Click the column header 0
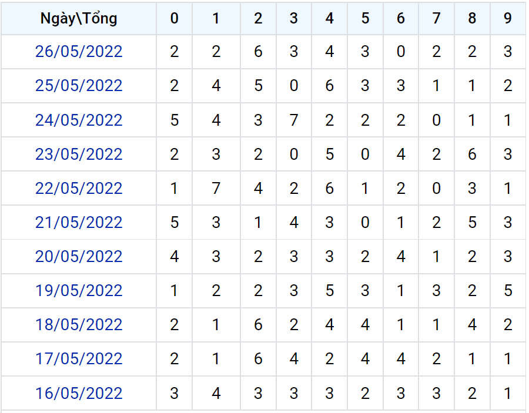The image size is (529, 413). click(x=174, y=19)
